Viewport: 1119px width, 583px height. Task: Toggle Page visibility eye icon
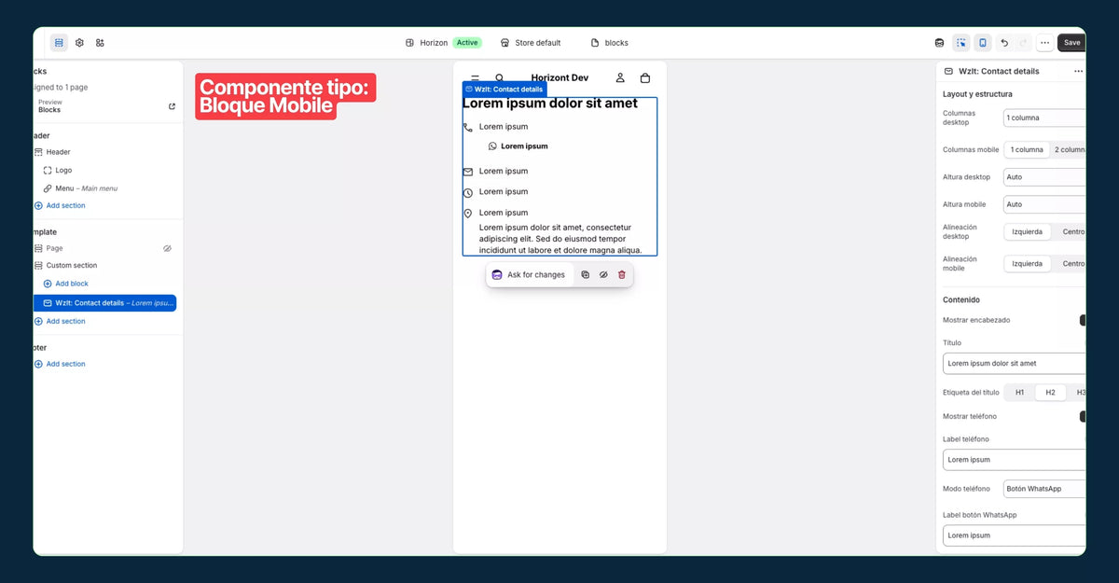click(x=168, y=249)
